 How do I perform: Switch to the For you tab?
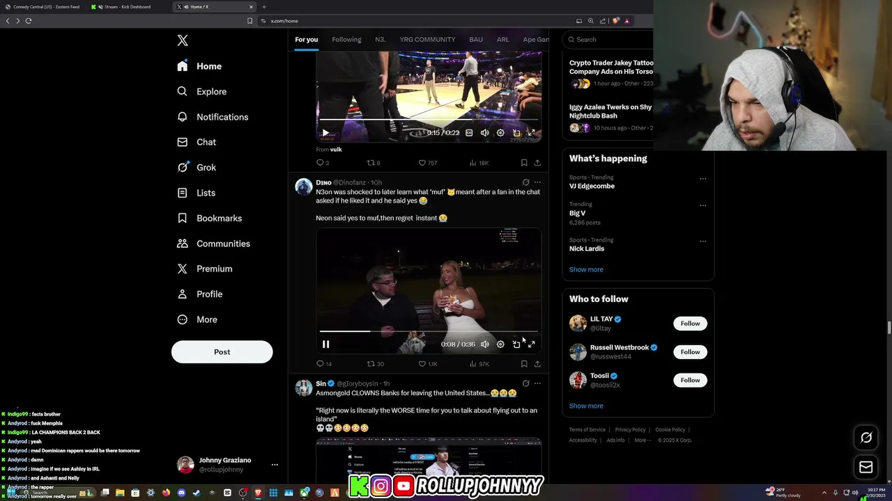click(x=306, y=40)
